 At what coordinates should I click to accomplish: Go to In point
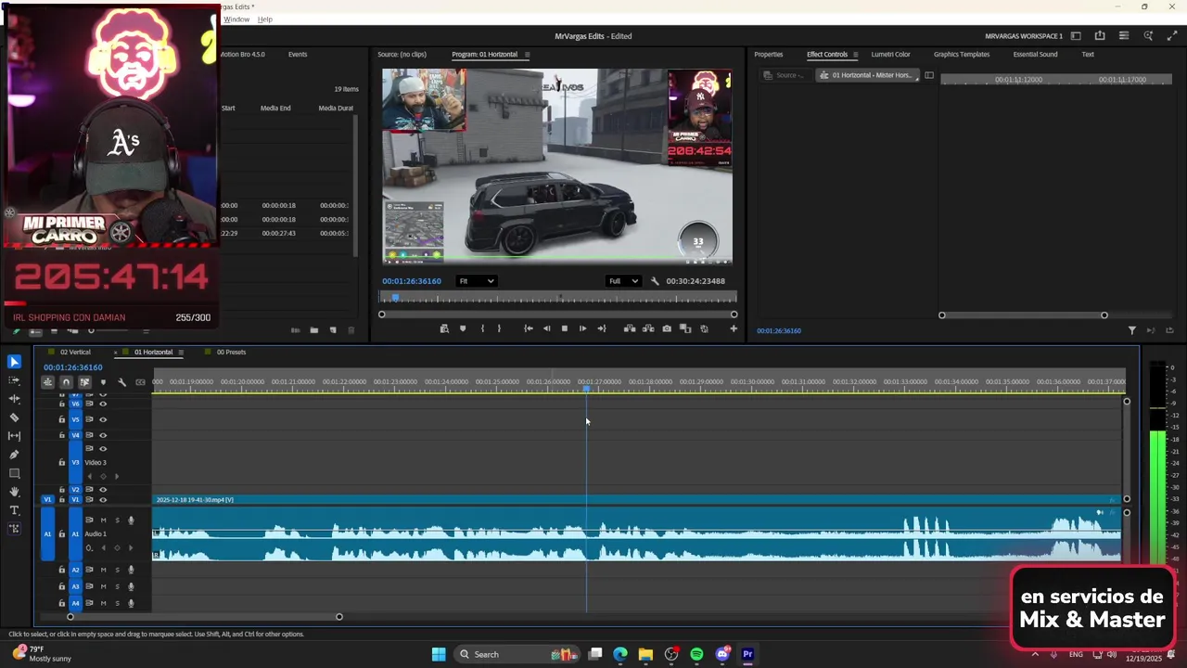(x=528, y=328)
